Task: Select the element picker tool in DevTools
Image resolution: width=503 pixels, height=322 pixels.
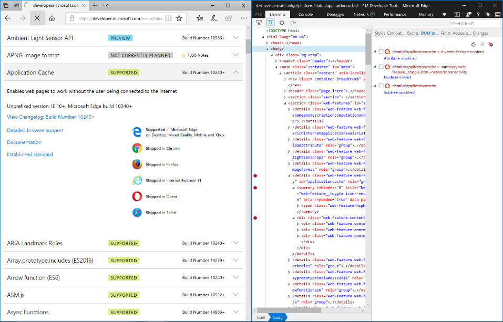Action: (x=259, y=23)
